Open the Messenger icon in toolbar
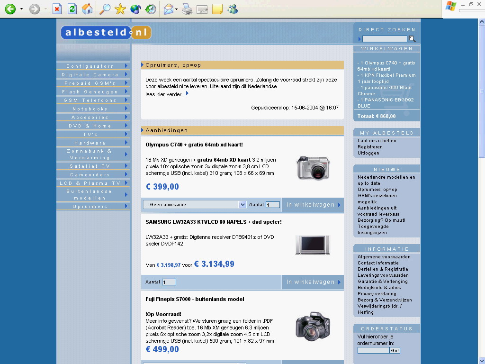This screenshot has height=364, width=485. pos(233,9)
